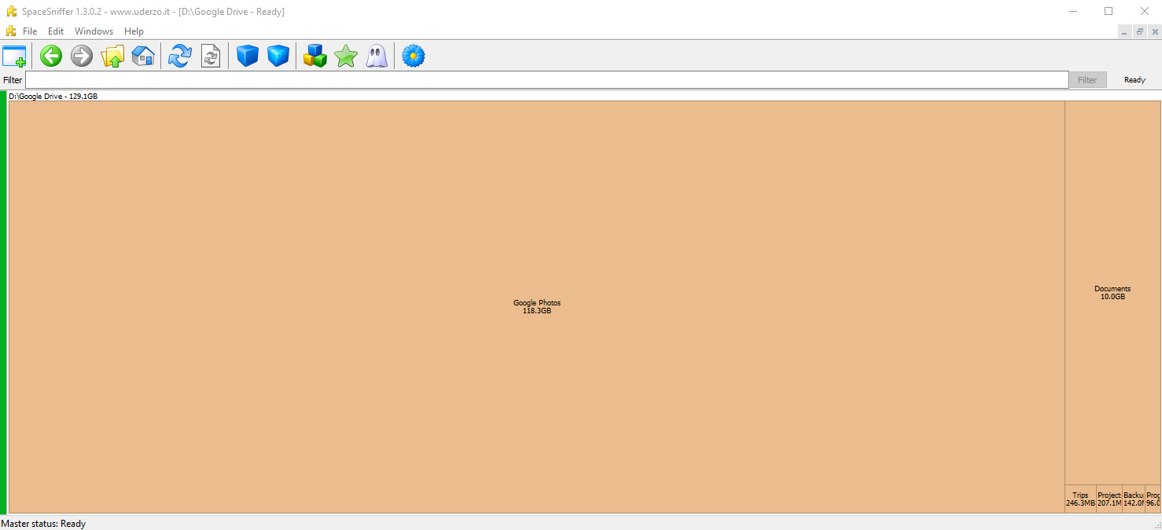Viewport: 1162px width, 530px height.
Task: Click the Home house icon
Action: coord(143,56)
